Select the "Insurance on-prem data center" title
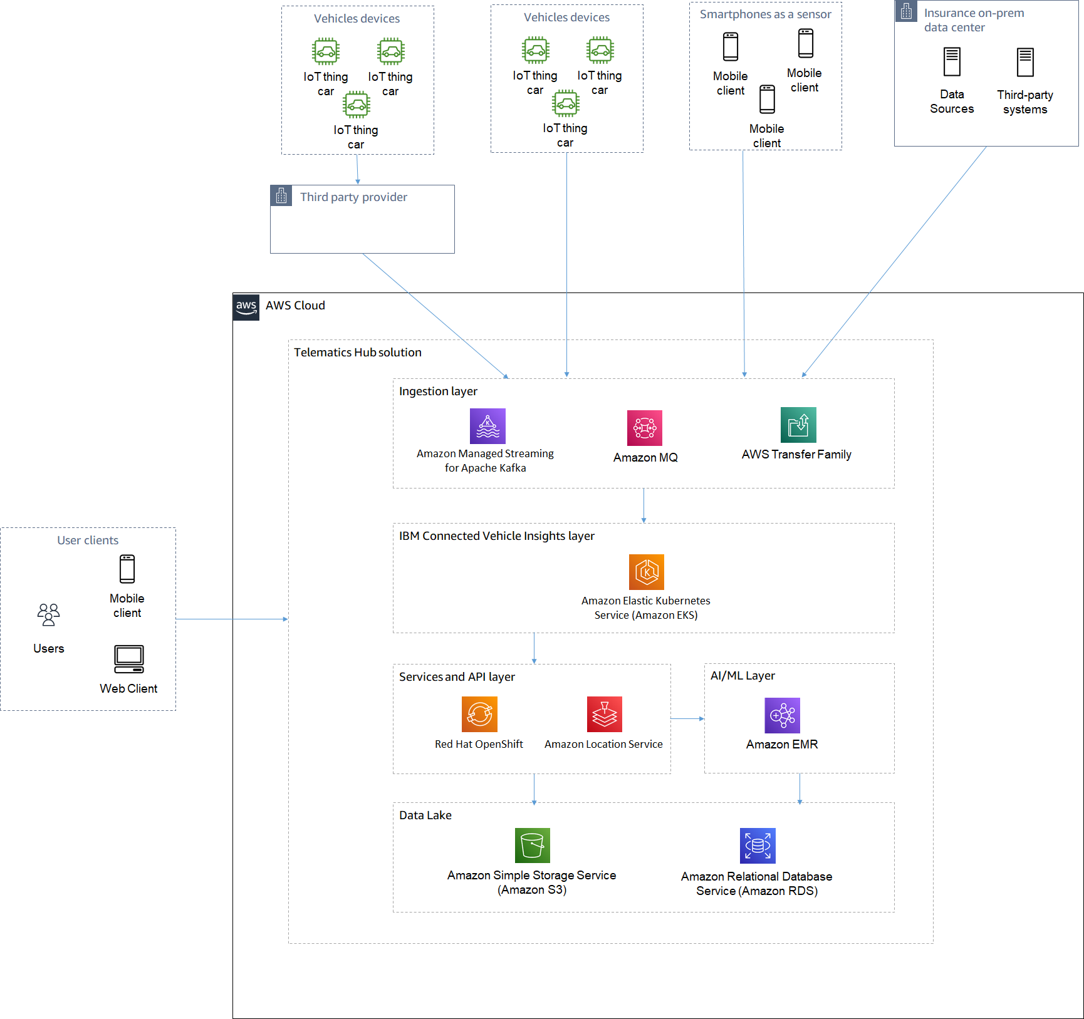This screenshot has width=1084, height=1019. [x=974, y=20]
